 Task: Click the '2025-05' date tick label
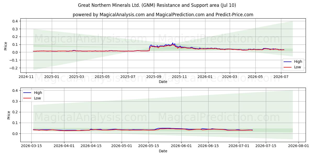click(x=102, y=77)
